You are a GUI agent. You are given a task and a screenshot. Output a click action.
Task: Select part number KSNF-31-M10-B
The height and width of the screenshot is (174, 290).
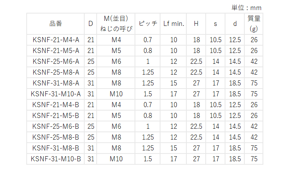click(56, 159)
